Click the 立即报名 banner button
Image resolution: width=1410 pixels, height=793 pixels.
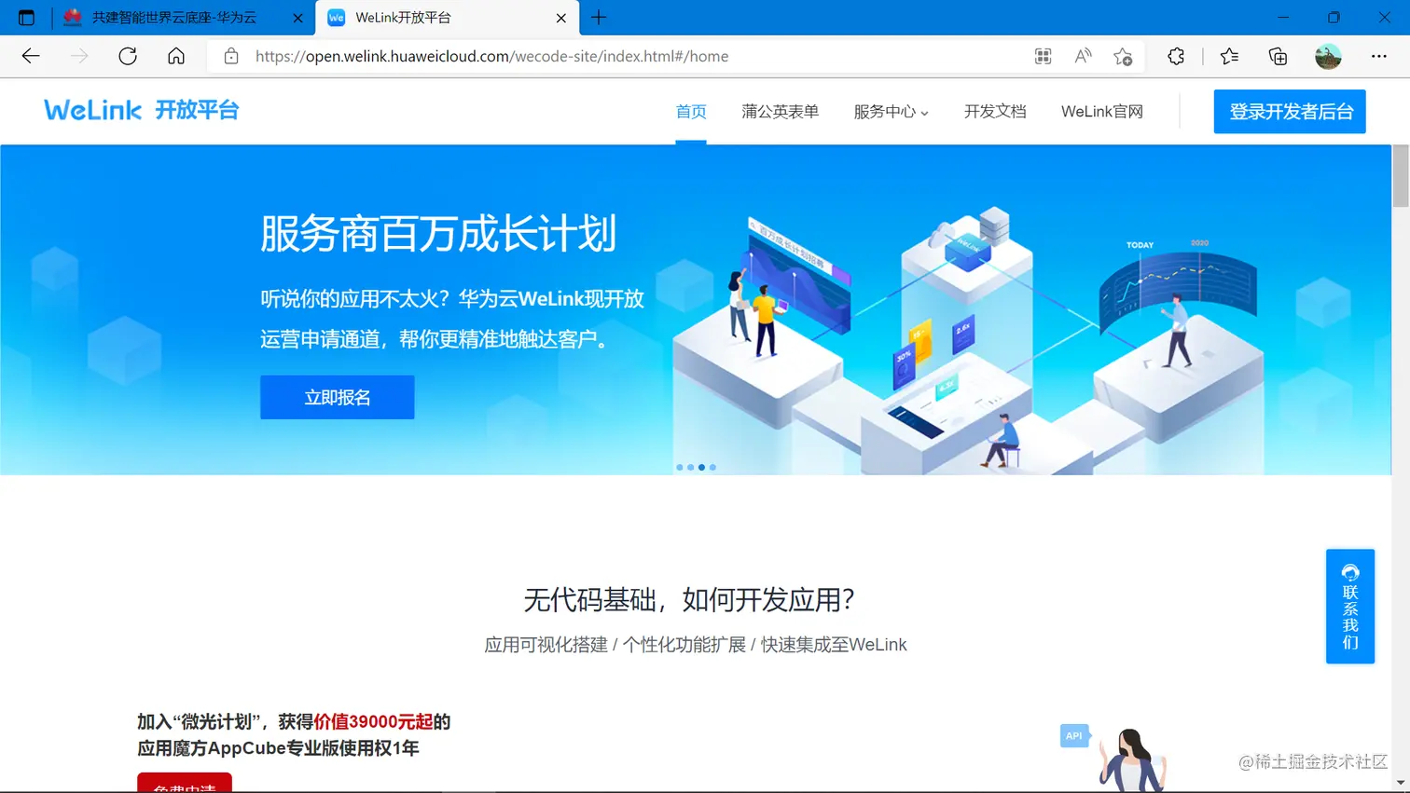tap(338, 397)
